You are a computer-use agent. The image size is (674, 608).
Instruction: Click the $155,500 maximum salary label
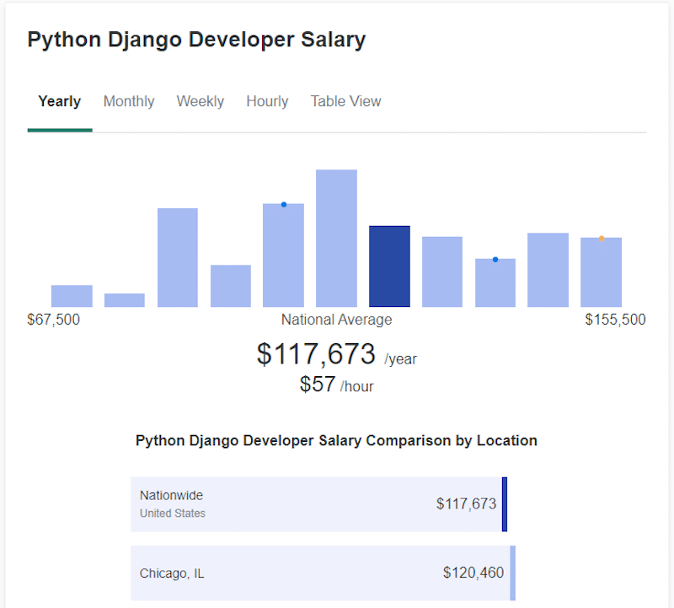coord(615,320)
